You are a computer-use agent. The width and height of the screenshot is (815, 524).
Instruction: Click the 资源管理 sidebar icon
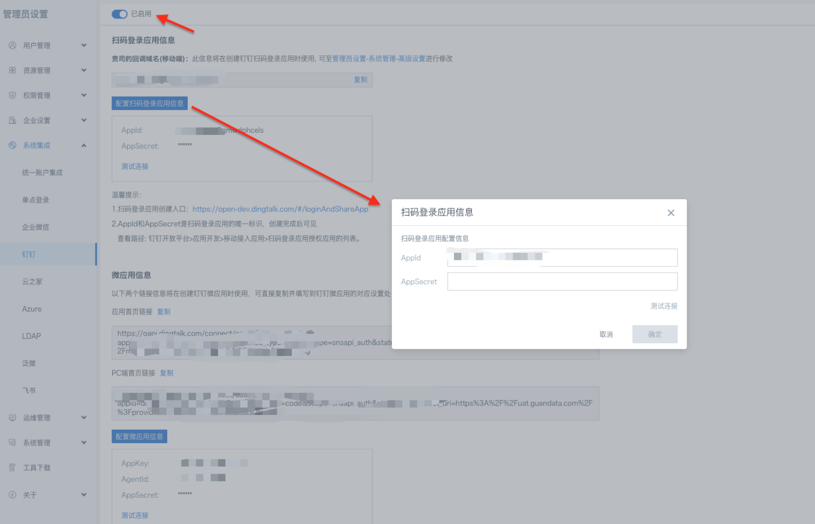[x=13, y=70]
